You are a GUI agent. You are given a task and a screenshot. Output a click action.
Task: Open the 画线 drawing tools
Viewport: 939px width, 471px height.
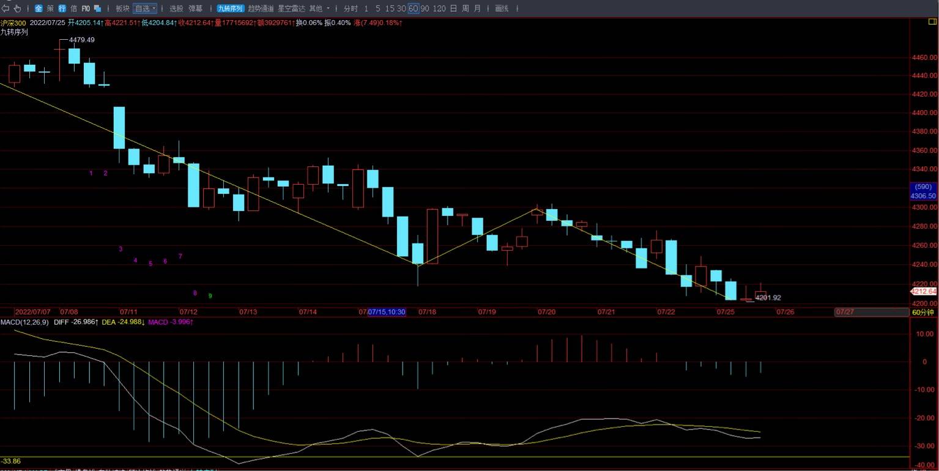tap(502, 9)
